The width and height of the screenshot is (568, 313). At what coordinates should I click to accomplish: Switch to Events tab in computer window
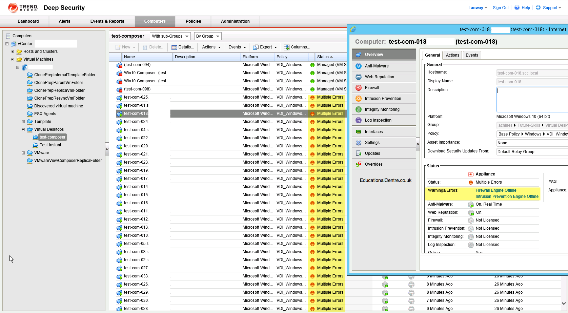click(472, 55)
